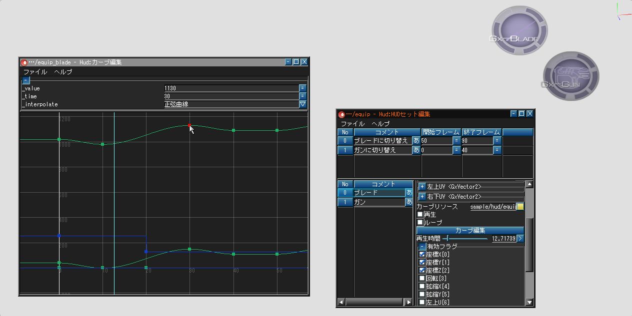The height and width of the screenshot is (316, 632).
Task: Maximize the HUD set editor window
Action: point(521,114)
